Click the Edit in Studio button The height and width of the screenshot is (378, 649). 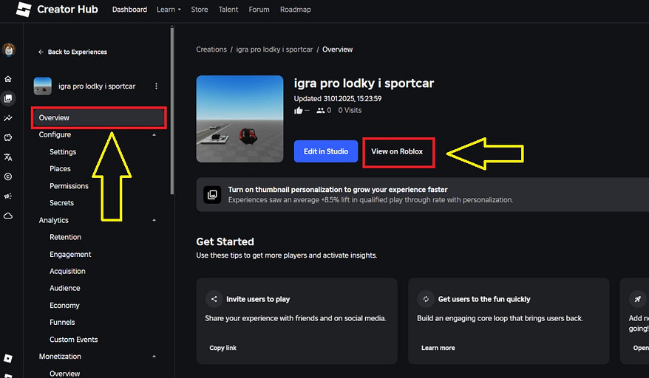click(x=325, y=151)
